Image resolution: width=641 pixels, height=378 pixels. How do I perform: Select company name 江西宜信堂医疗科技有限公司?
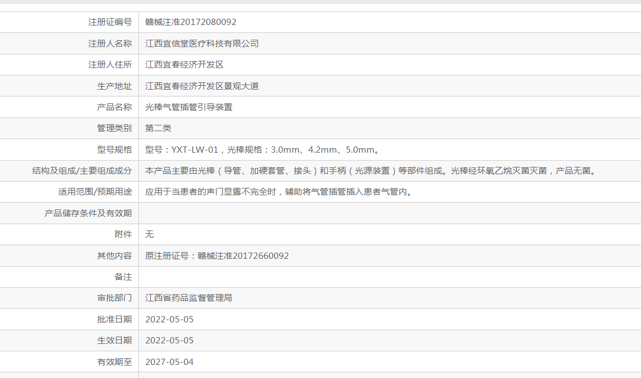202,43
